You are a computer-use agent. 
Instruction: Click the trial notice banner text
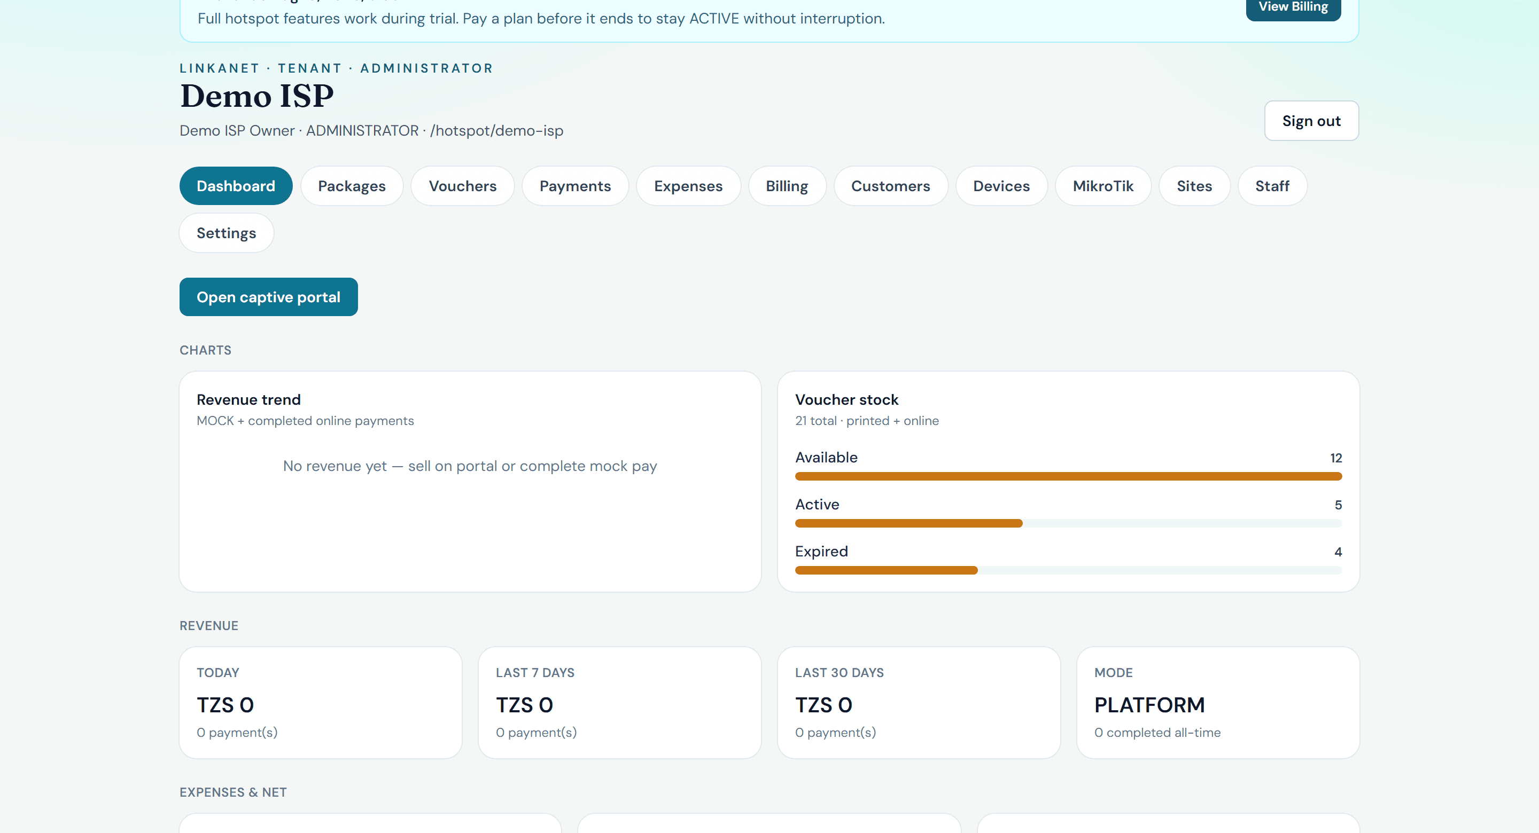pyautogui.click(x=541, y=19)
